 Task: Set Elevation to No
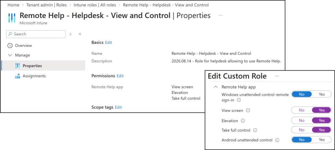[x=302, y=121]
